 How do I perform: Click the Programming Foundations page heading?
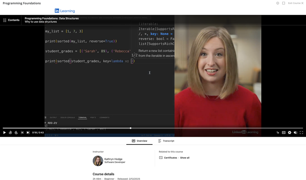22,3
